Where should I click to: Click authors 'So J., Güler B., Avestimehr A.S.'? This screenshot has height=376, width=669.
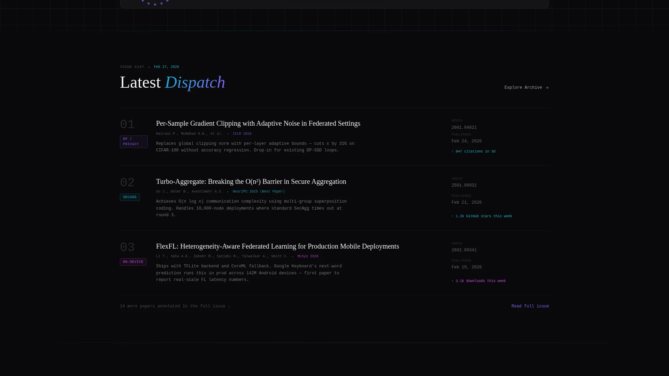tap(190, 191)
